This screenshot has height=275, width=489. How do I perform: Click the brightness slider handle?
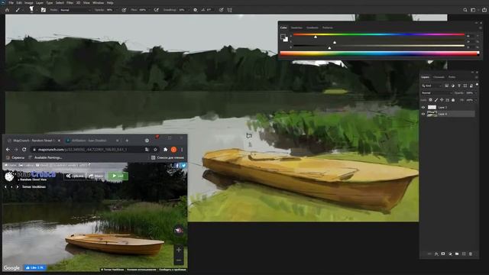(x=329, y=47)
